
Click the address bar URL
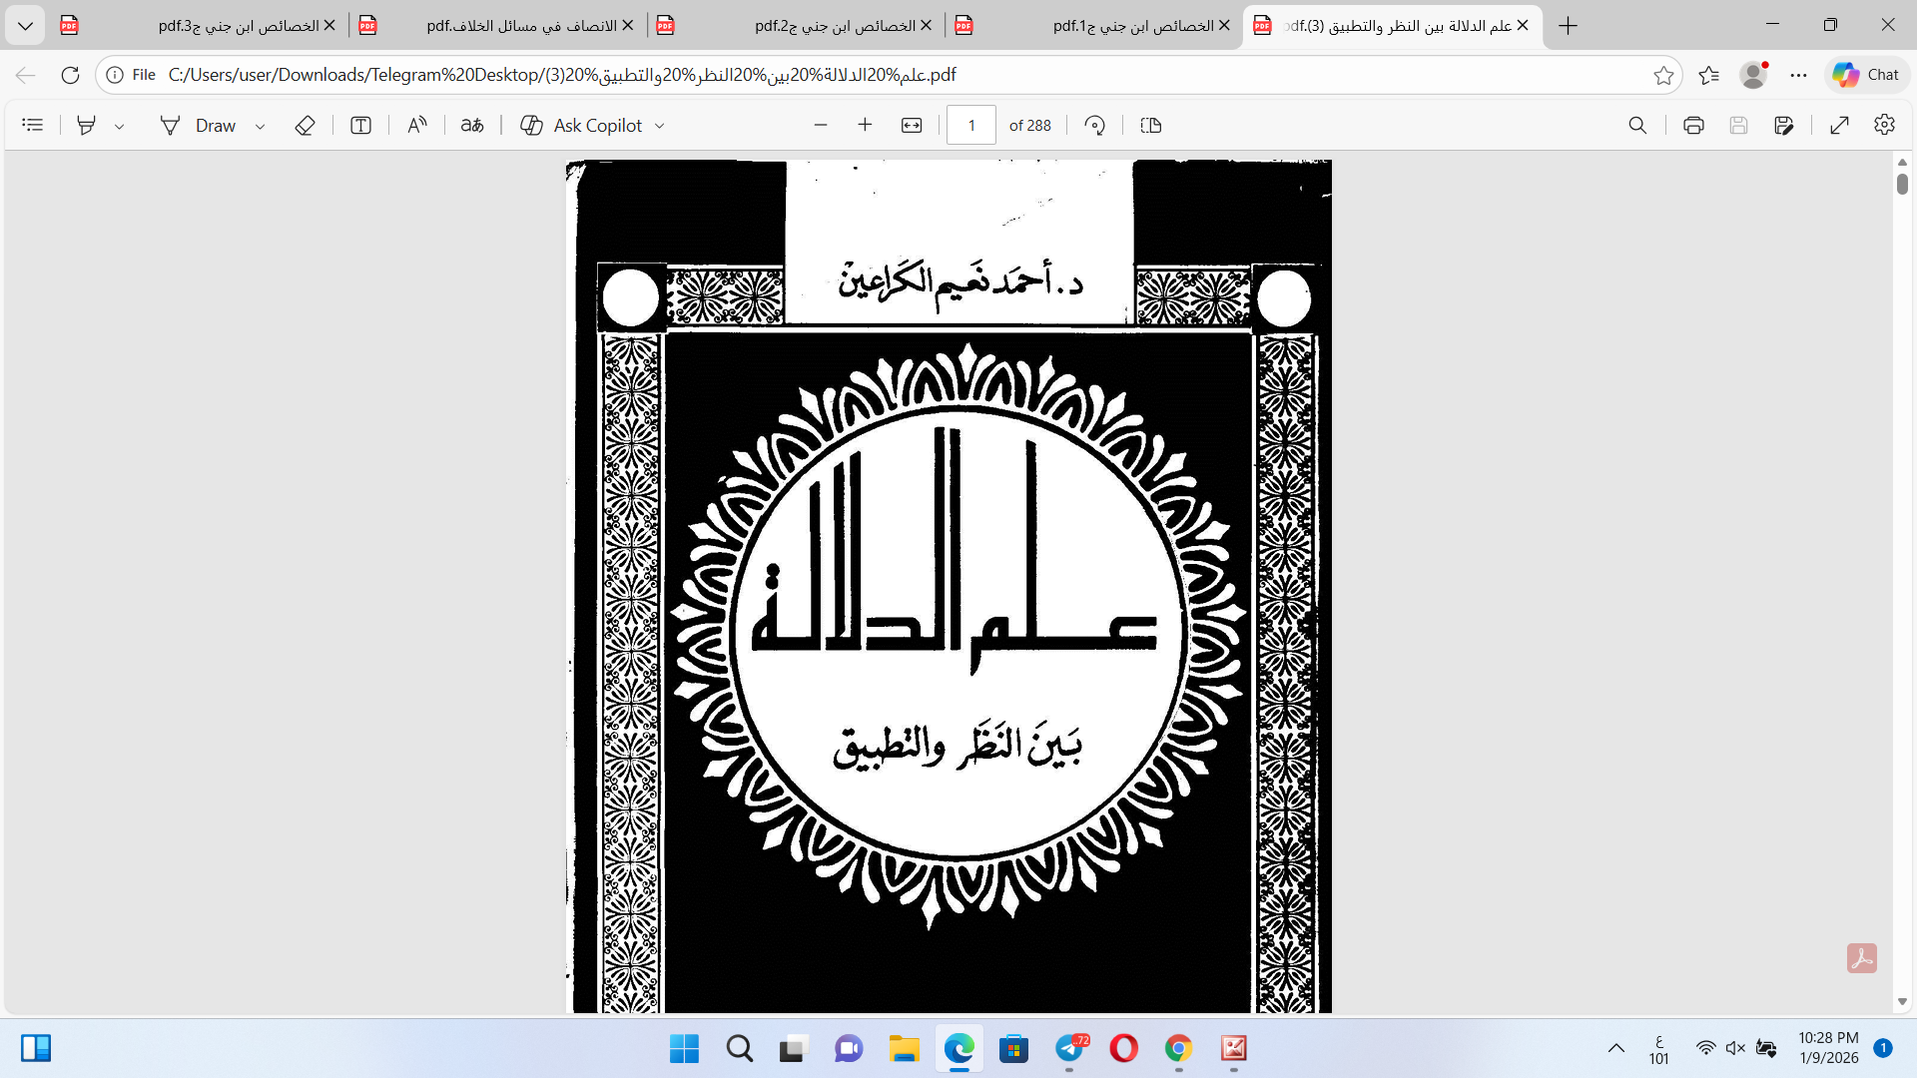[x=562, y=75]
